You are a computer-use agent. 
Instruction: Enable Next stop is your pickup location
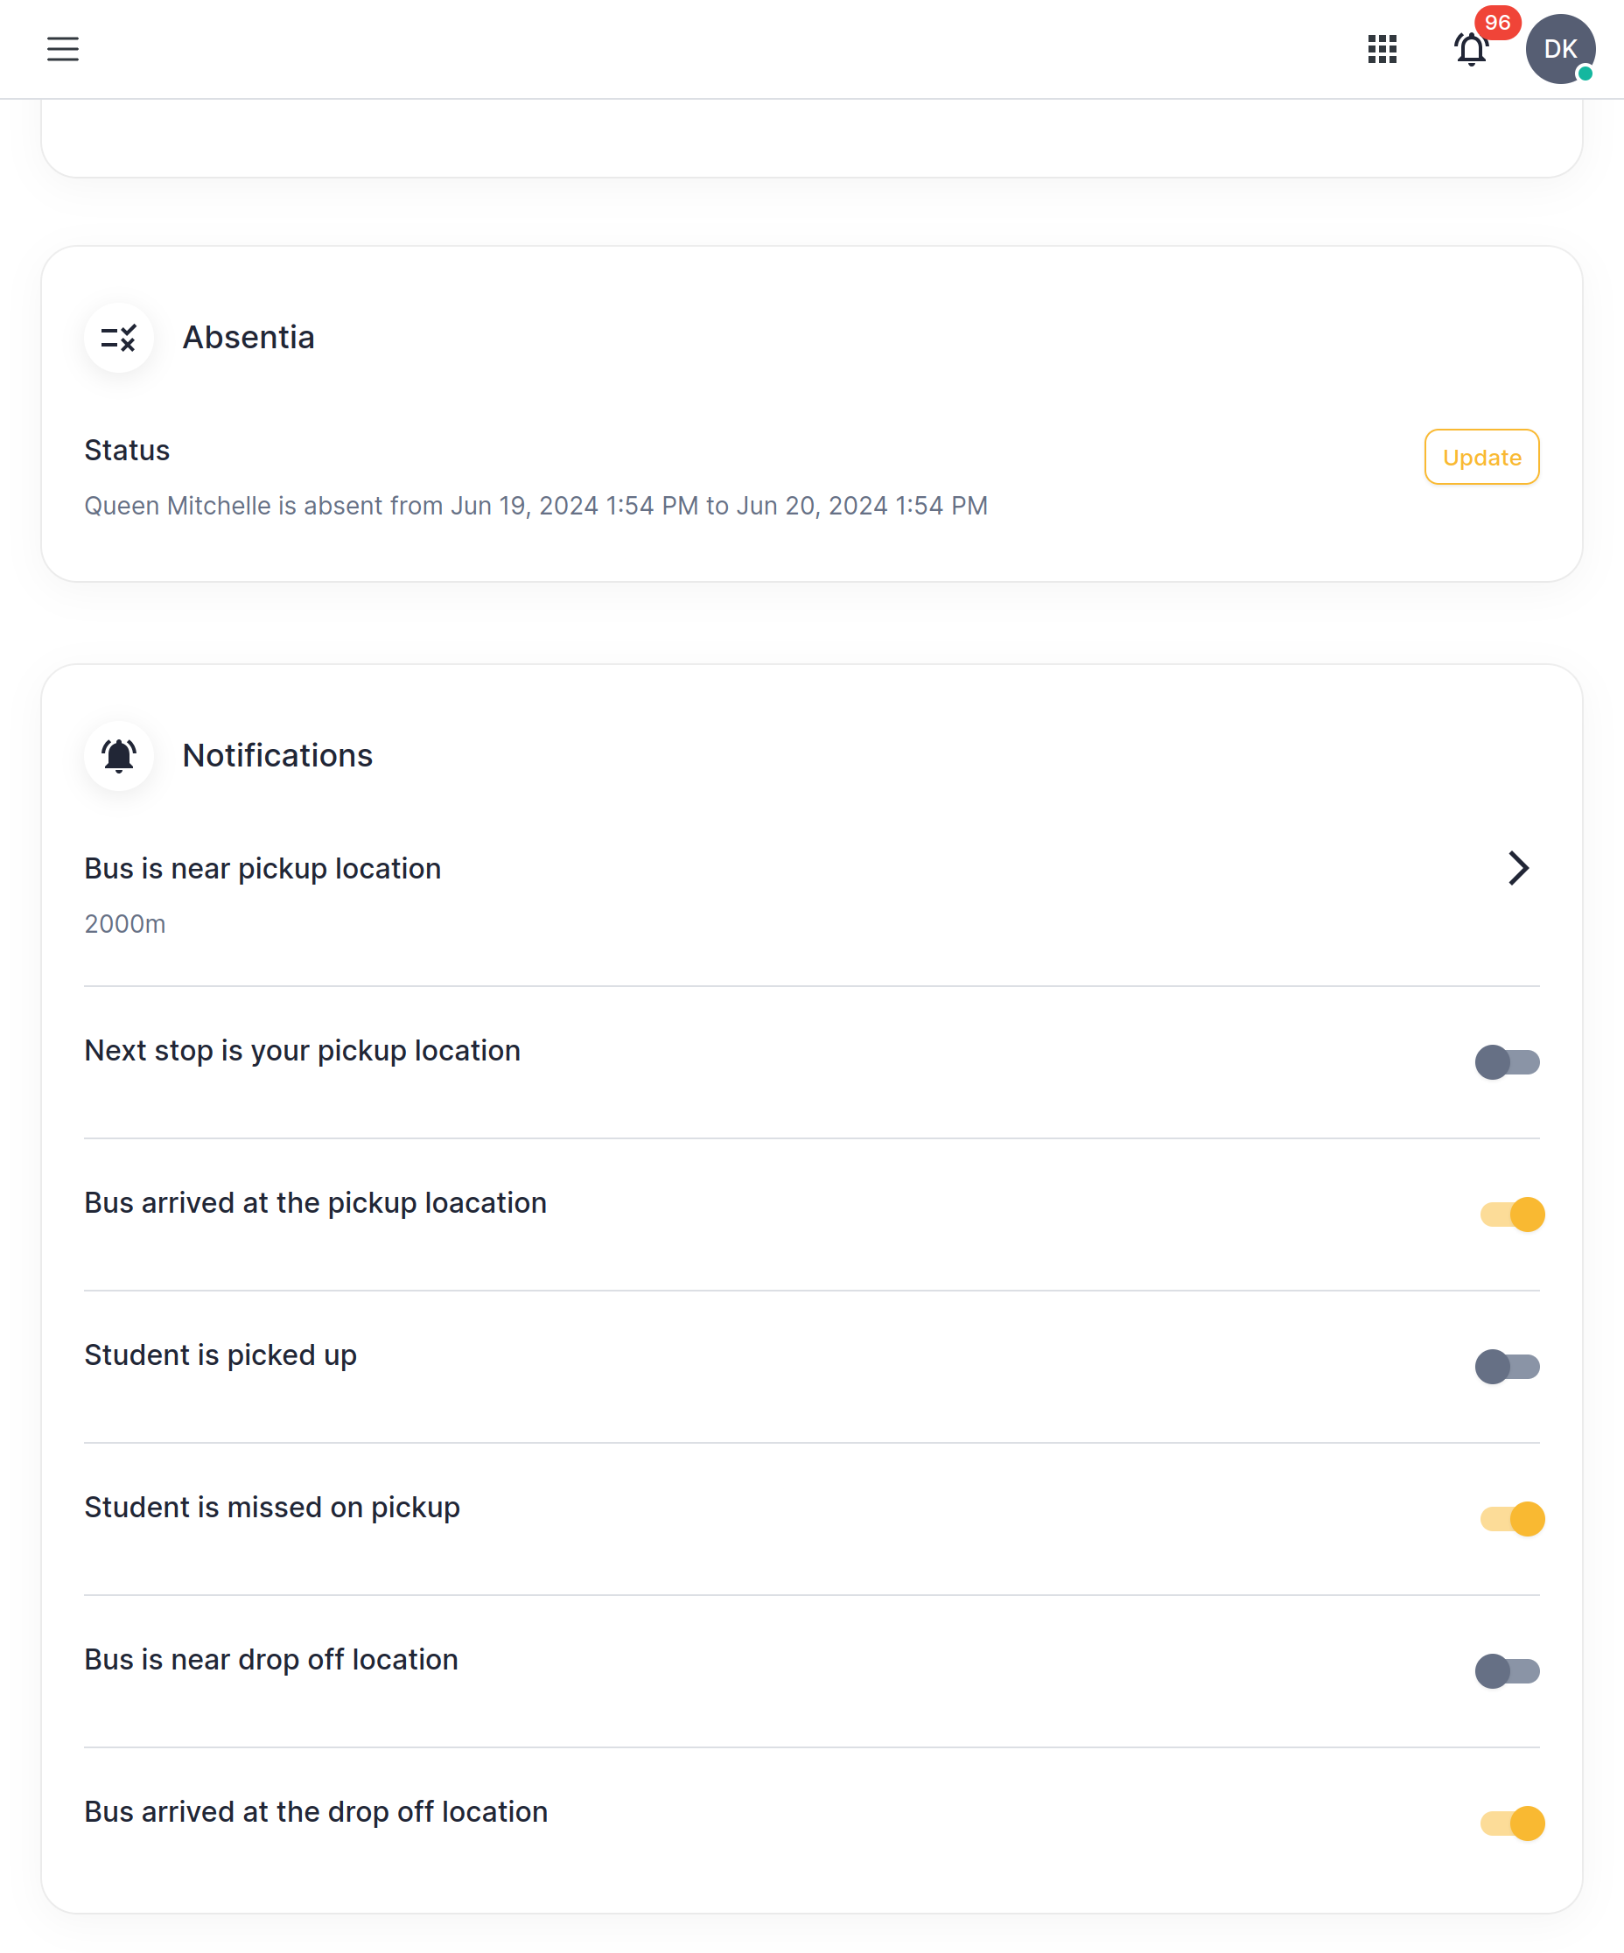(x=1508, y=1061)
